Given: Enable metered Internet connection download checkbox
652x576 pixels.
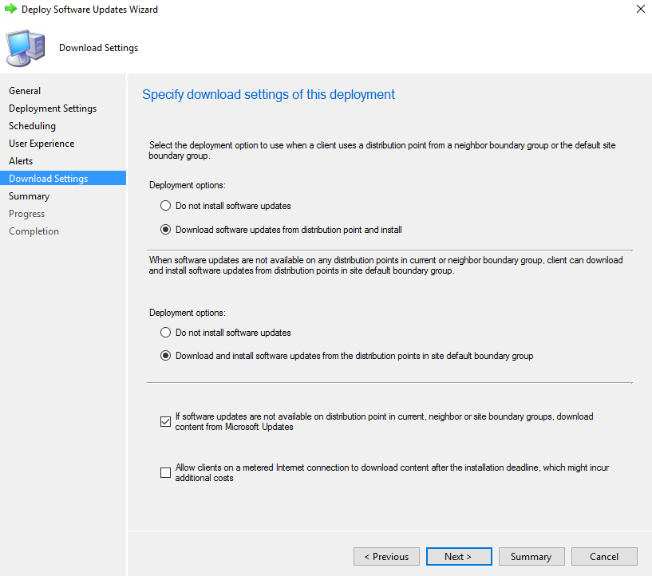Looking at the screenshot, I should pyautogui.click(x=165, y=472).
